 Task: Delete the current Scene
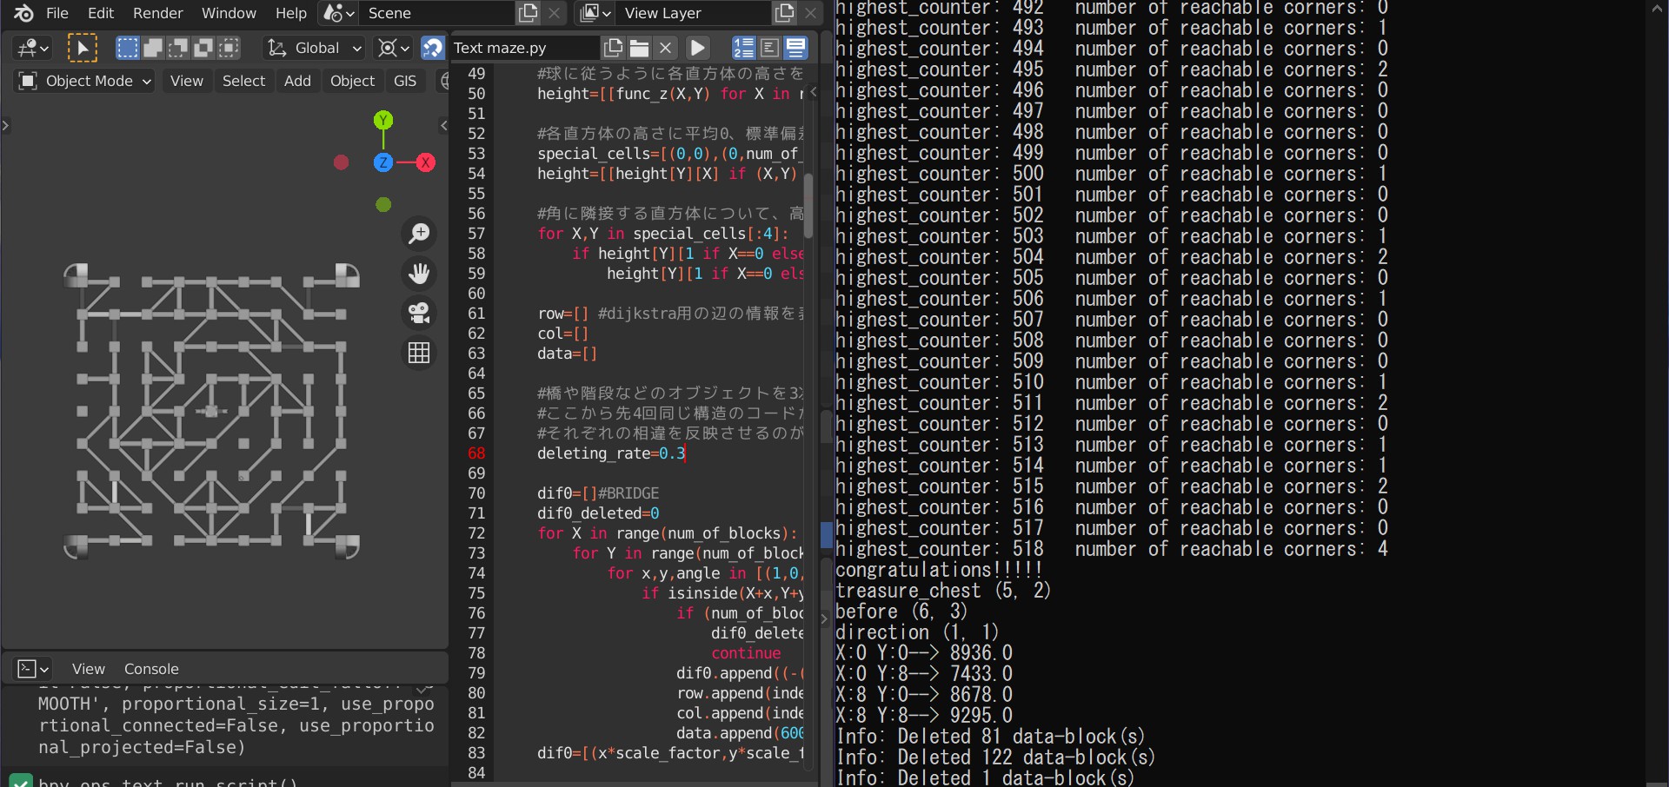[x=554, y=13]
